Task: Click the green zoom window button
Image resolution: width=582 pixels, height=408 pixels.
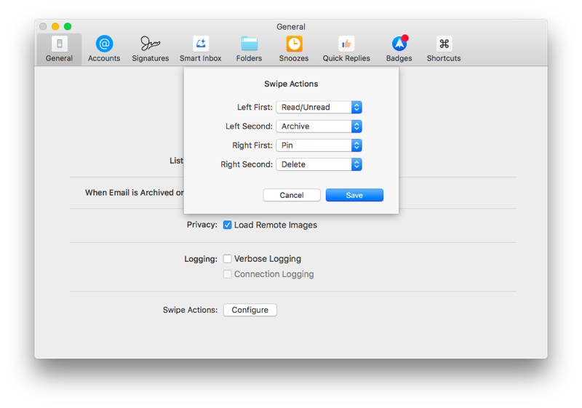Action: pyautogui.click(x=68, y=26)
